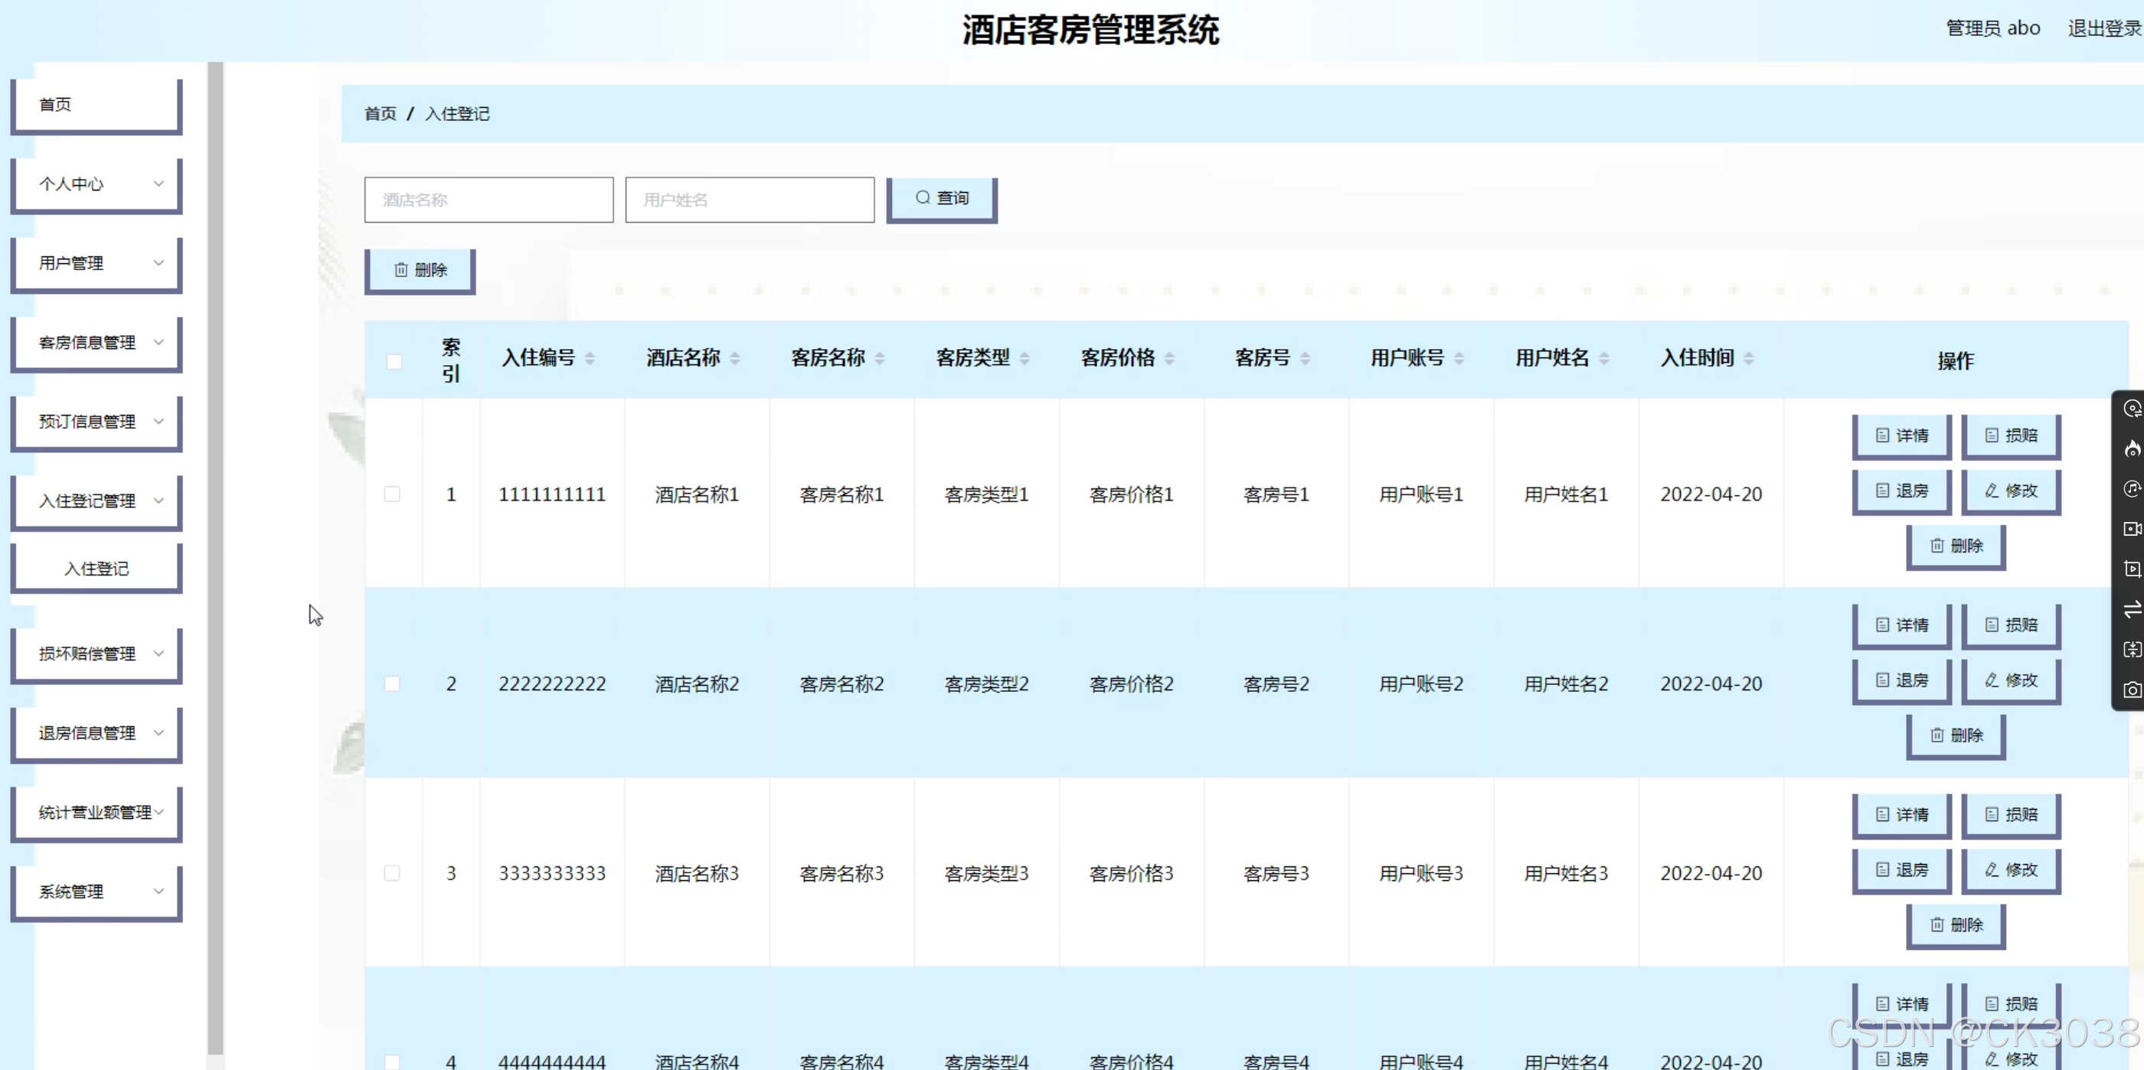Click the video camera record icon
The image size is (2144, 1070).
(2132, 529)
